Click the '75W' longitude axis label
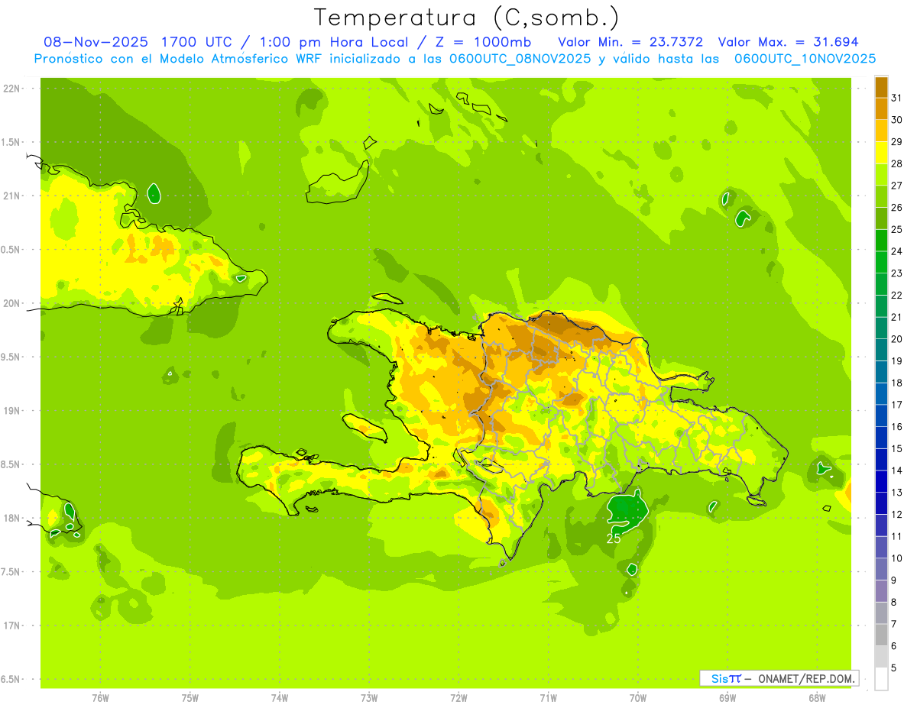Screen dimensions: 917x708 pos(190,698)
